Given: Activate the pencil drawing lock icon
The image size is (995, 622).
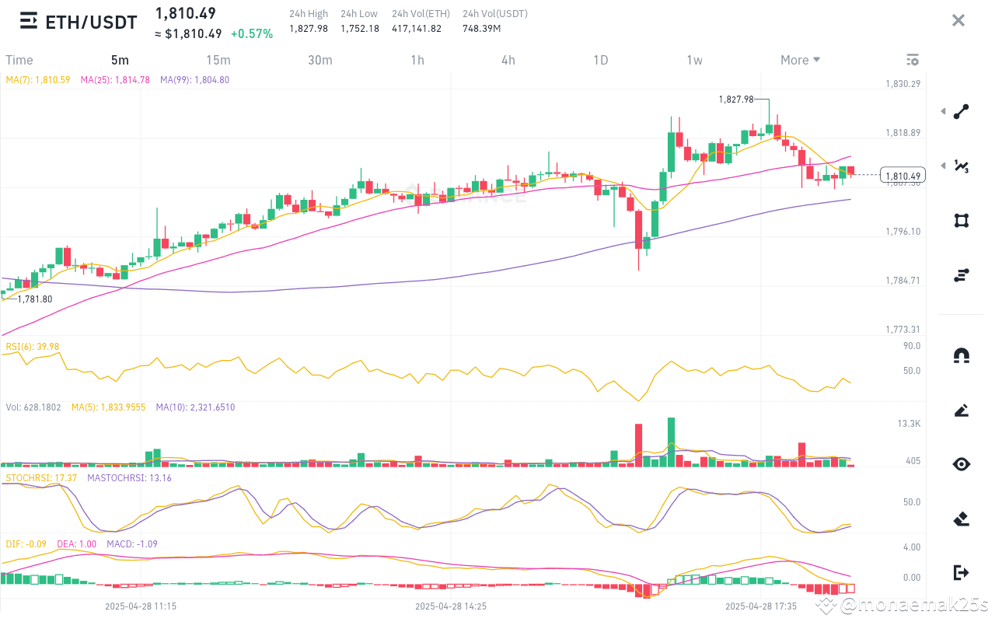Looking at the screenshot, I should 962,411.
